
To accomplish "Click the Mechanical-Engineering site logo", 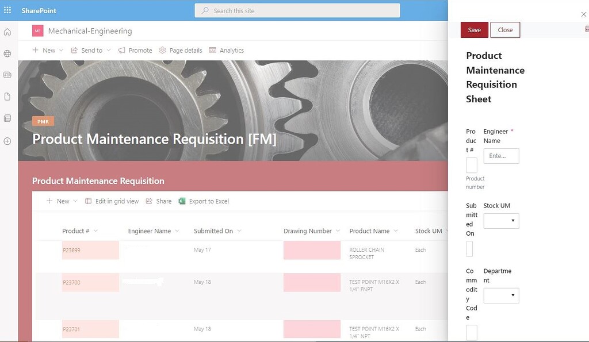I will tap(37, 31).
